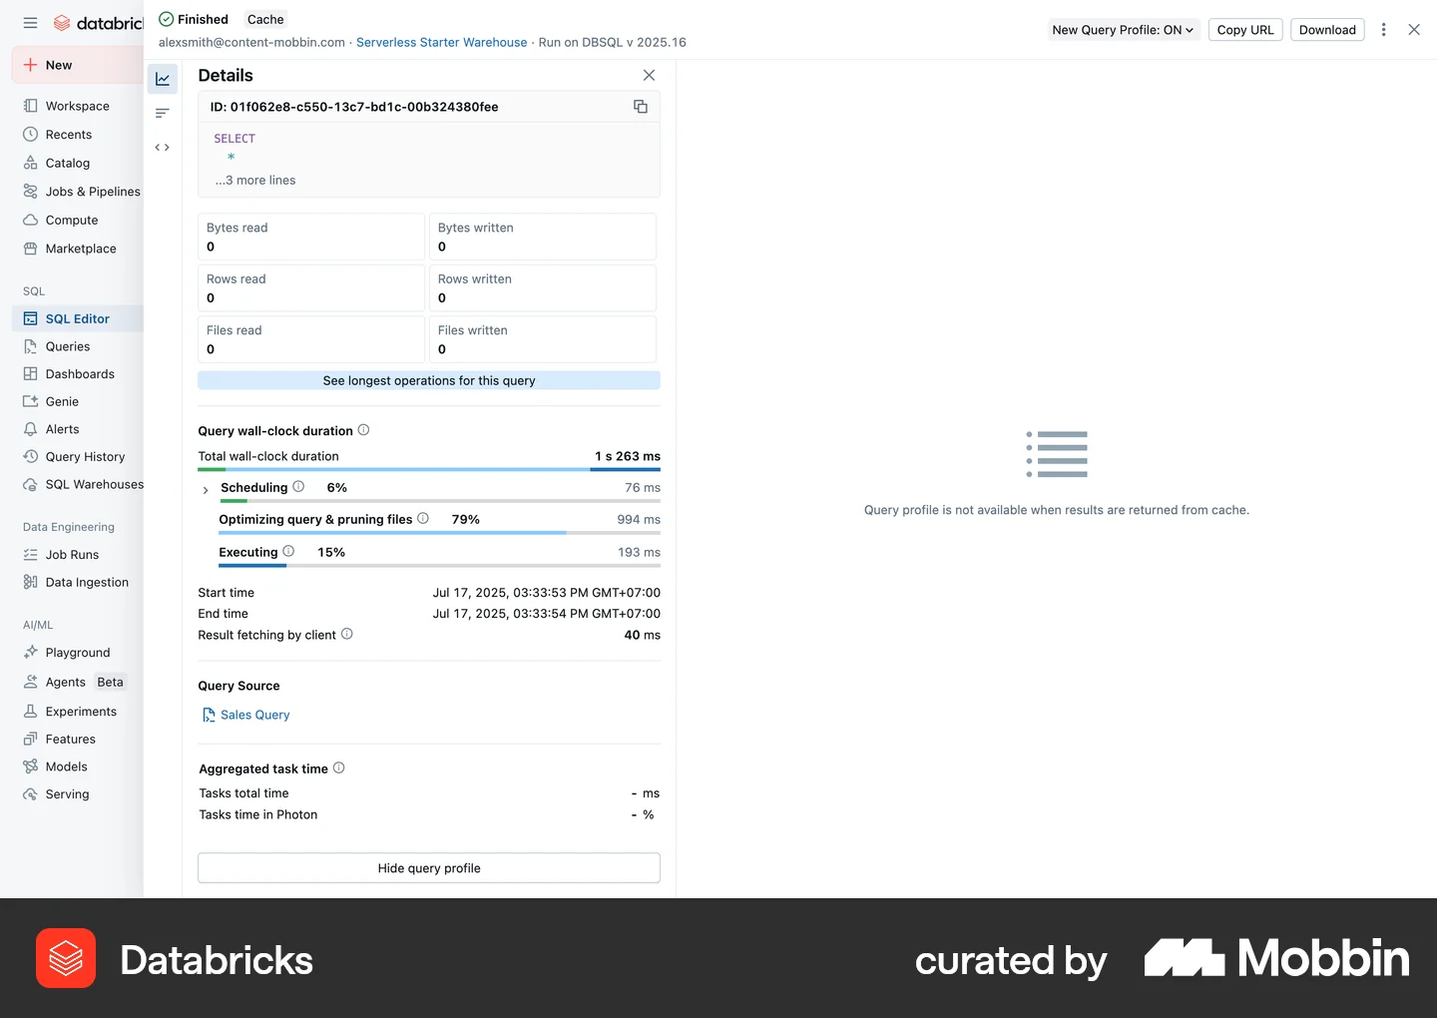Click See longest operations for this query
Screen dimensions: 1437x1018
tap(429, 380)
